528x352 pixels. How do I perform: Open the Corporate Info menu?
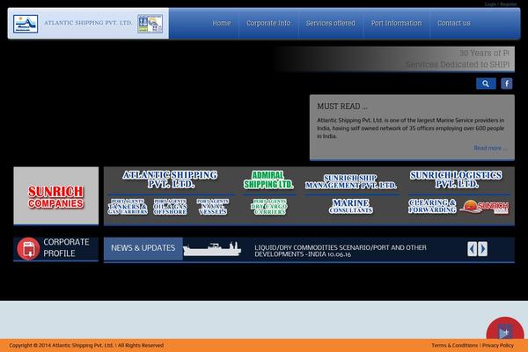(268, 23)
